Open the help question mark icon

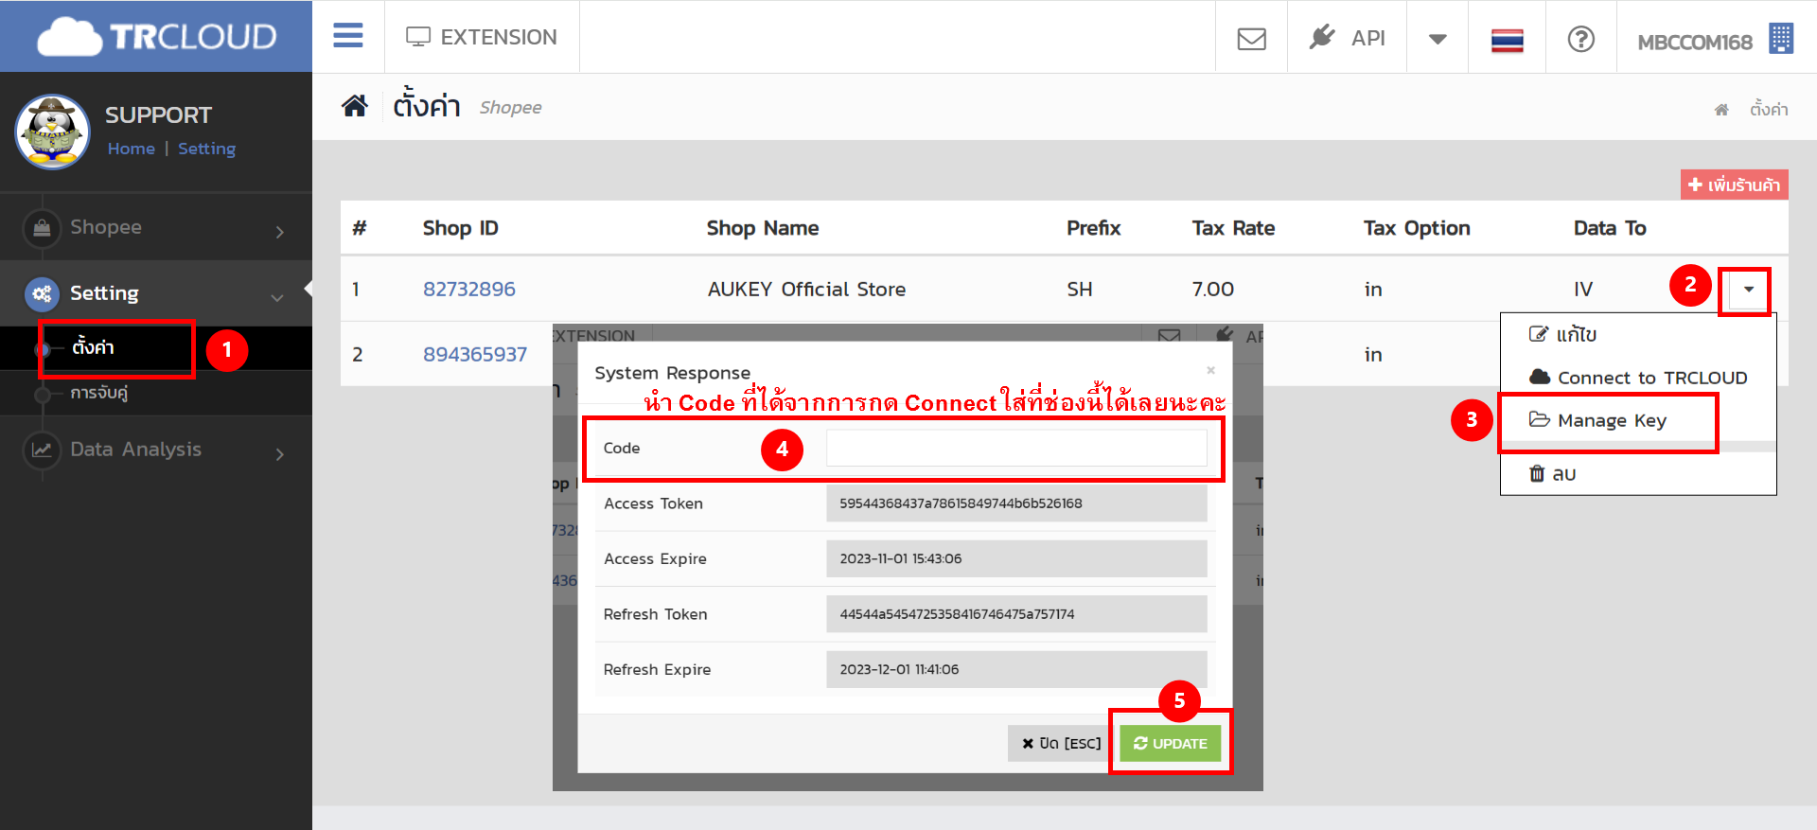(1580, 39)
